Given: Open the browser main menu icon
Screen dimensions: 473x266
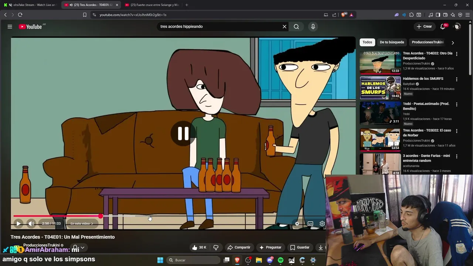Looking at the screenshot, I should [x=468, y=15].
